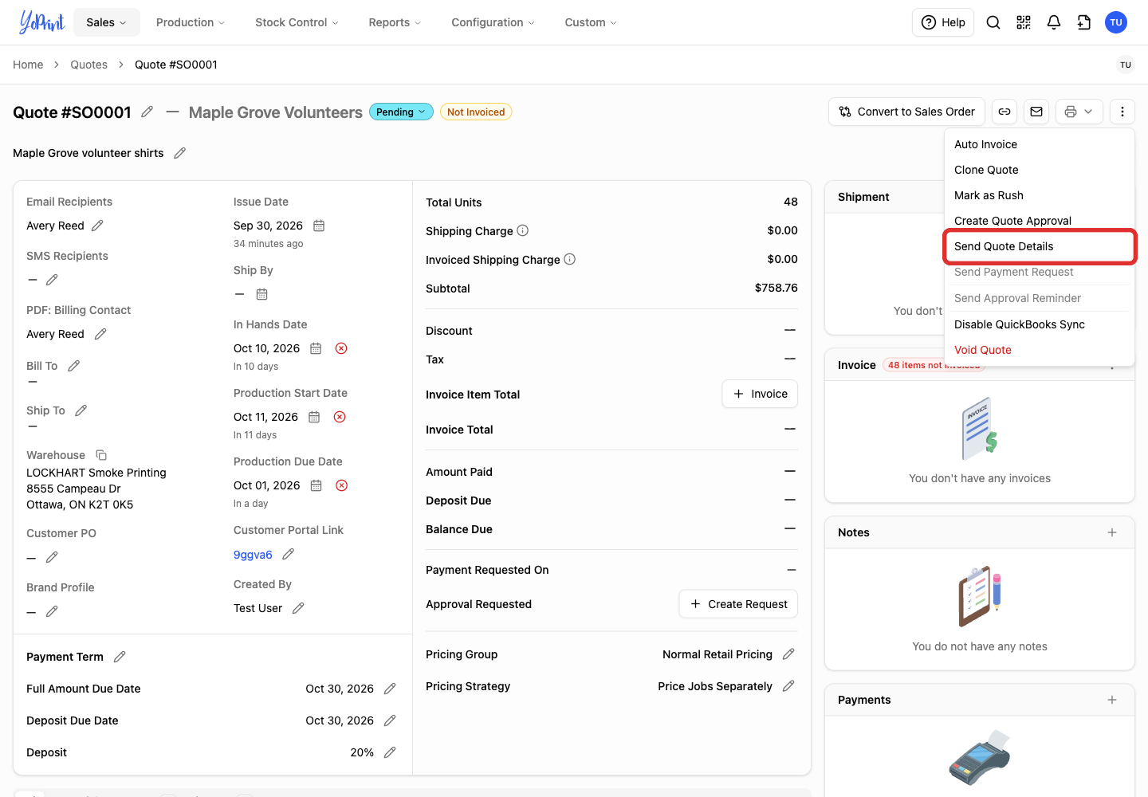Image resolution: width=1148 pixels, height=797 pixels.
Task: Open the three-dot more actions menu
Action: 1122,112
